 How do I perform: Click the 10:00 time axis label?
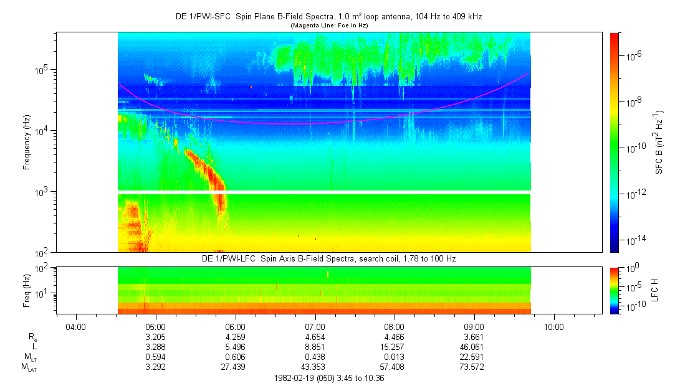(x=553, y=327)
